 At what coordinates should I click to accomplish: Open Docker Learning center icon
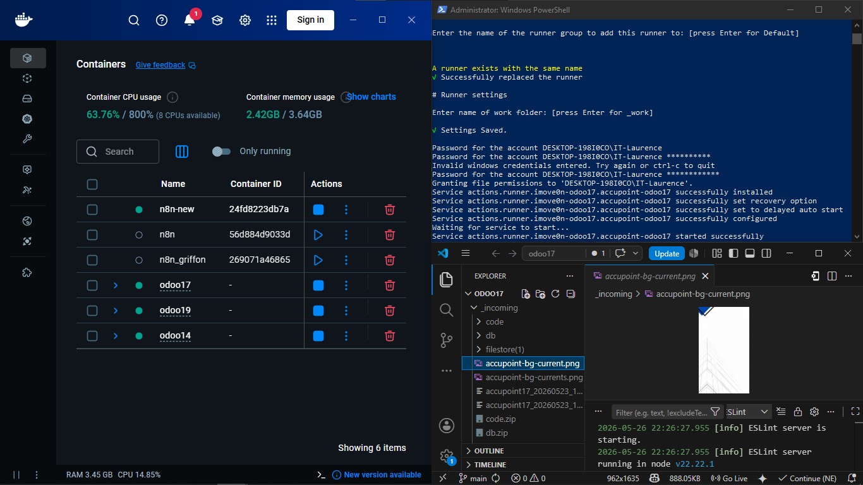(x=217, y=20)
